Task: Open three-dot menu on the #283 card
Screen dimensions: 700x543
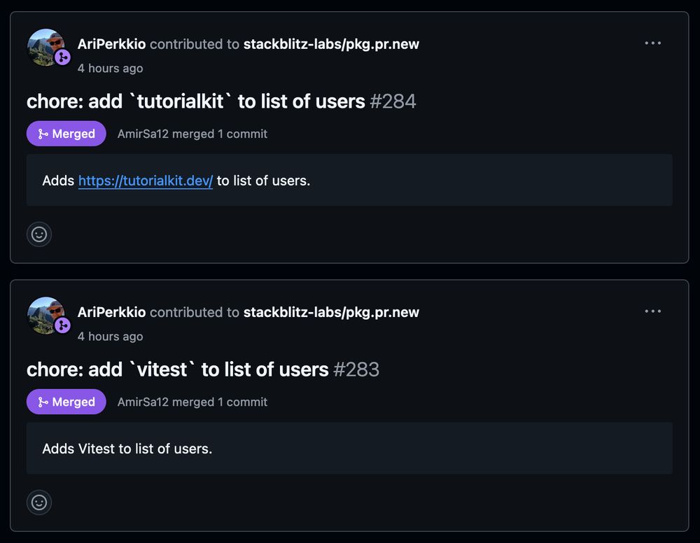Action: [x=652, y=311]
